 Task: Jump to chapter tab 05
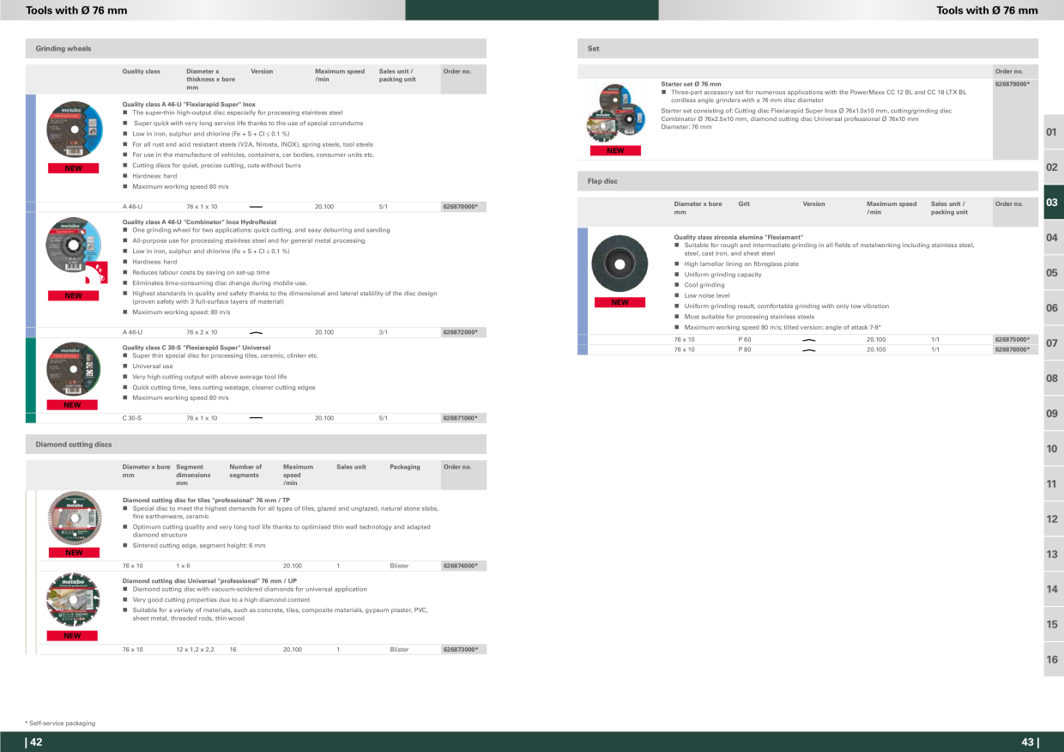pyautogui.click(x=1052, y=273)
